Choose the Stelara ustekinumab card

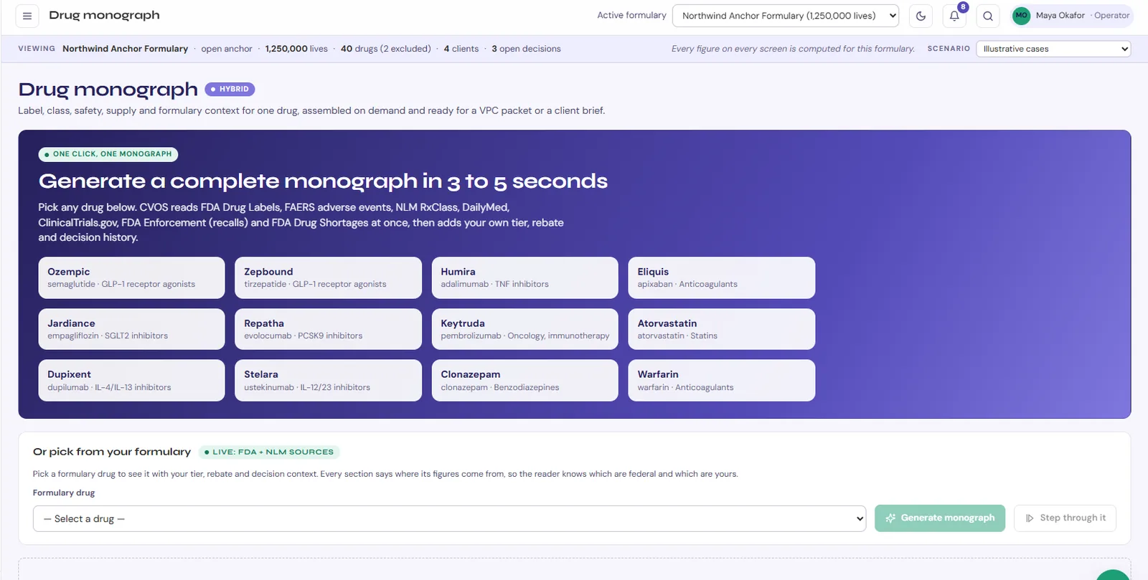pos(328,380)
